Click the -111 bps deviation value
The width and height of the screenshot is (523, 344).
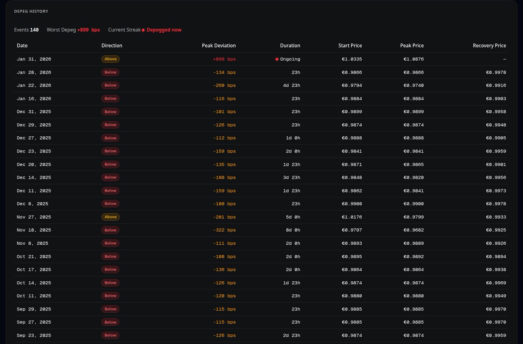click(224, 243)
